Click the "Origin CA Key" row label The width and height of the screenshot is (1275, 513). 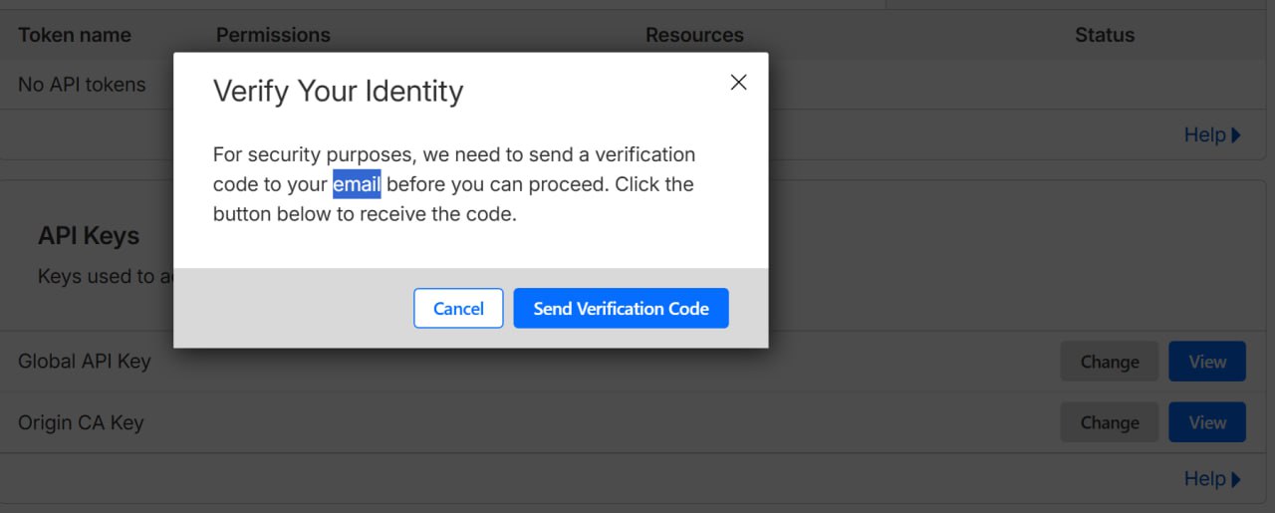coord(81,422)
